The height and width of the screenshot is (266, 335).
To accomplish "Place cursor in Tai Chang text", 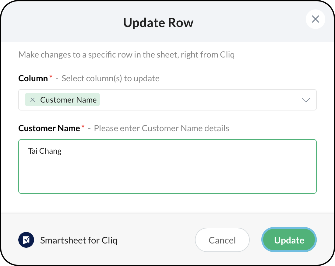I will (x=45, y=151).
